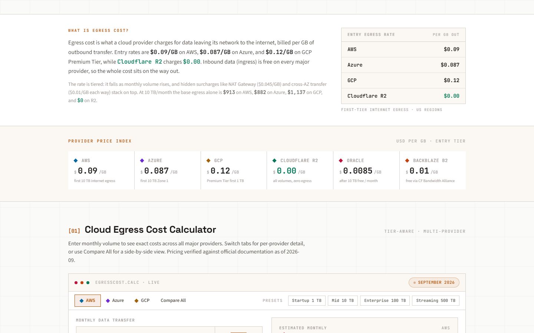The image size is (534, 333).
Task: Apply the Startup 1 TB preset
Action: tap(307, 300)
